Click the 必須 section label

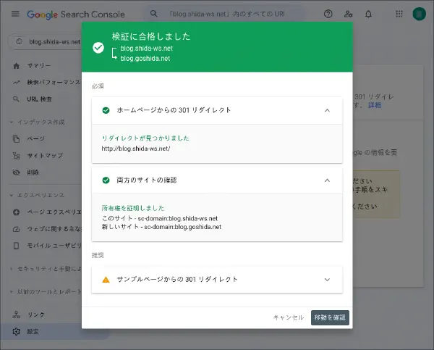click(x=98, y=86)
